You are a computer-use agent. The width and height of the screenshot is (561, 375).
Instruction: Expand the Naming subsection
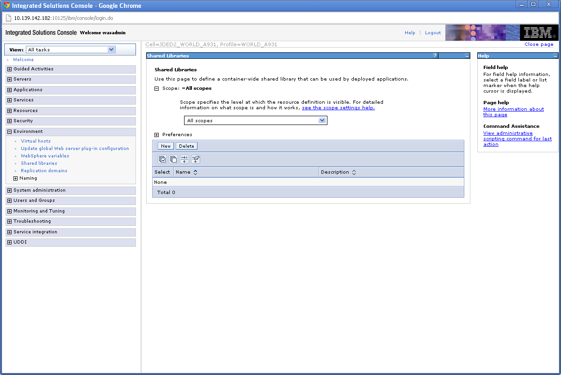(15, 178)
